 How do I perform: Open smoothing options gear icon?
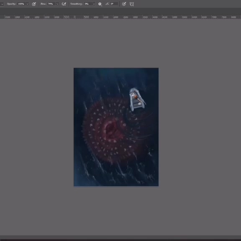(x=100, y=4)
